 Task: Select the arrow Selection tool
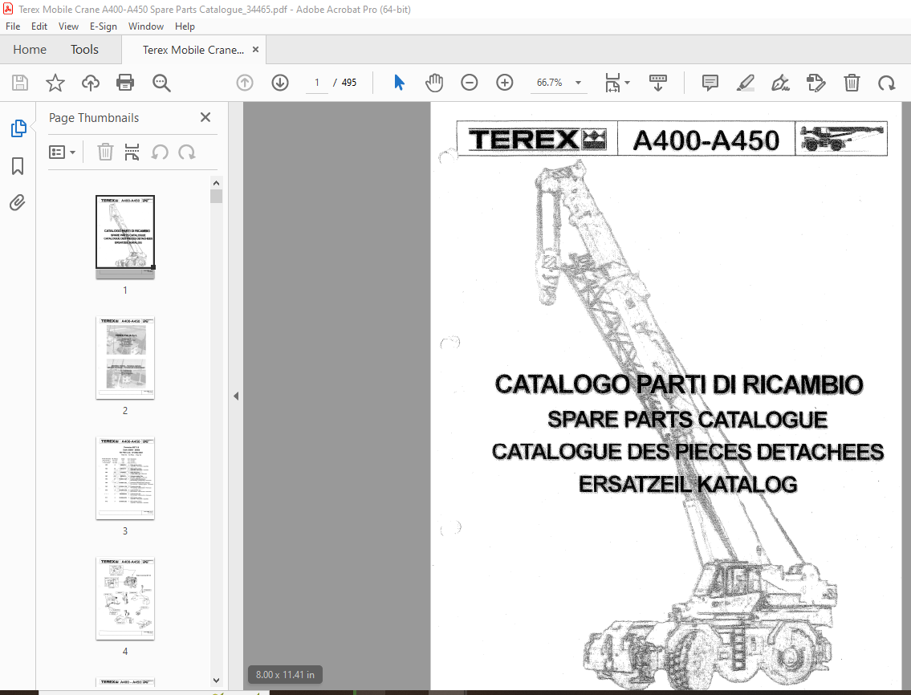coord(399,83)
